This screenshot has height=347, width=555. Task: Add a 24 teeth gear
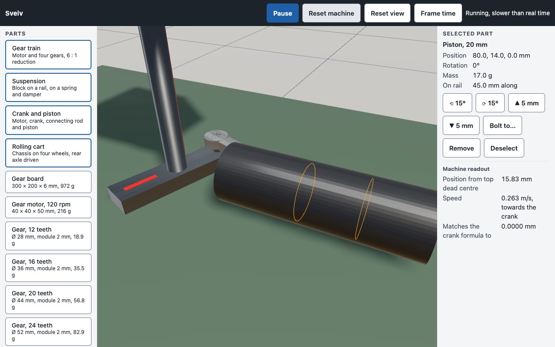[48, 332]
